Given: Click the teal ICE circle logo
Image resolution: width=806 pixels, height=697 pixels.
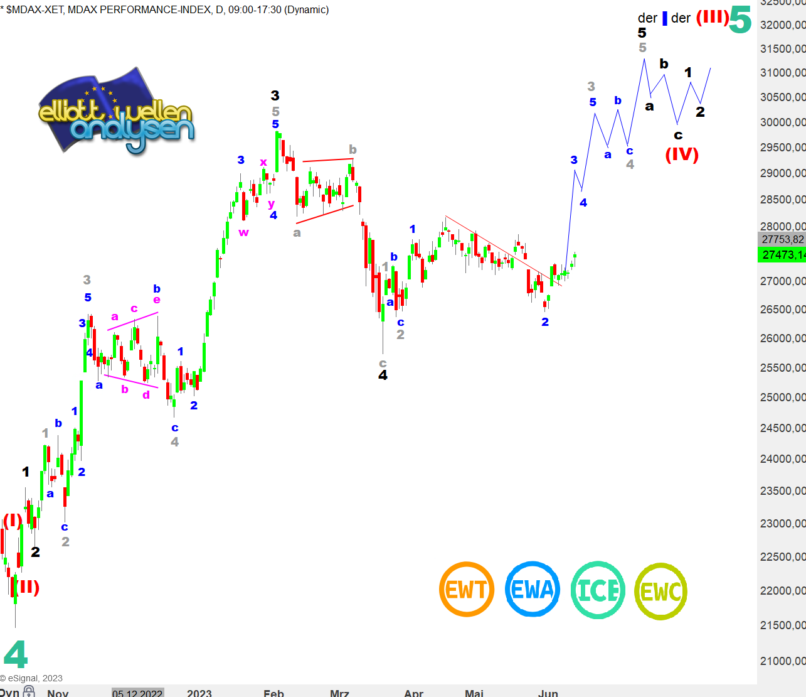Looking at the screenshot, I should point(598,590).
